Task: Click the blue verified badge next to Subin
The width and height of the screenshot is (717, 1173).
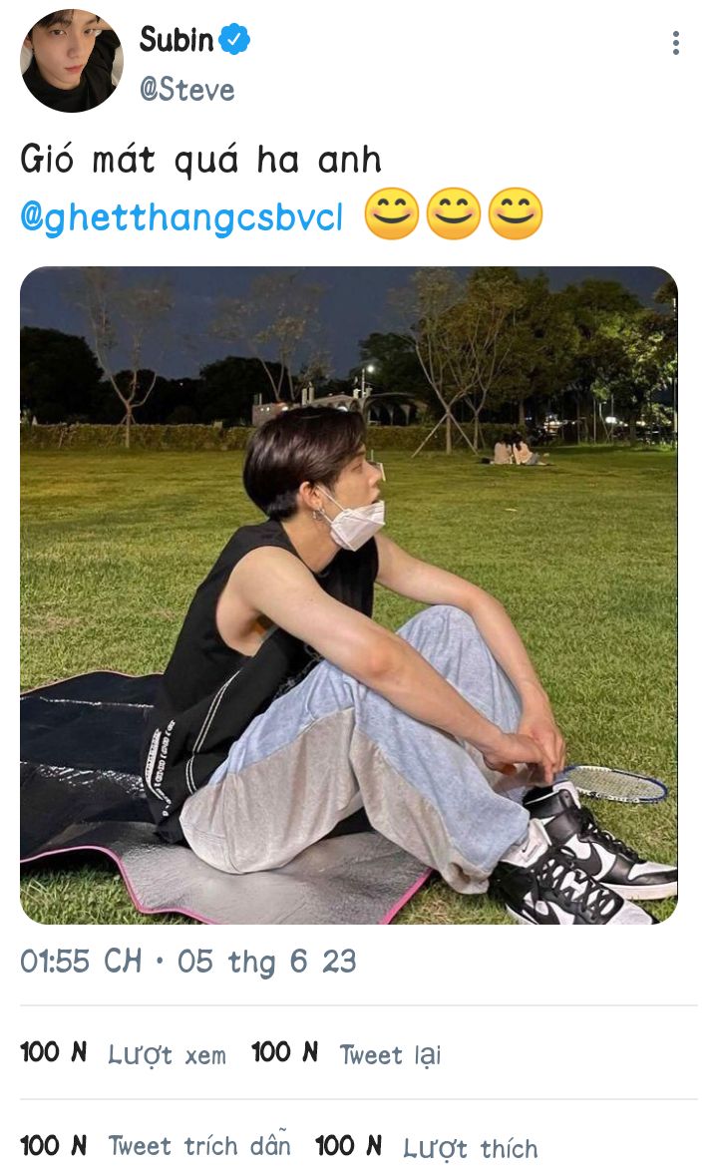Action: [234, 39]
